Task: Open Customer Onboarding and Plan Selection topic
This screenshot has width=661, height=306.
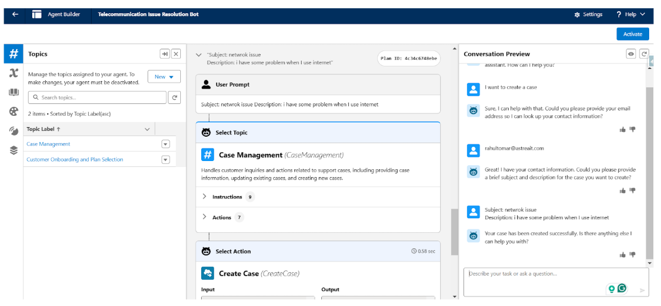Action: (x=75, y=159)
